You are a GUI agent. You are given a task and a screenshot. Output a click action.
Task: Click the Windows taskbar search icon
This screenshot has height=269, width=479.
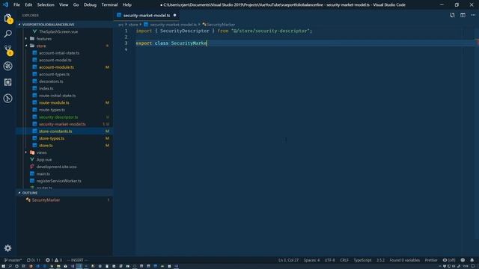(10, 266)
